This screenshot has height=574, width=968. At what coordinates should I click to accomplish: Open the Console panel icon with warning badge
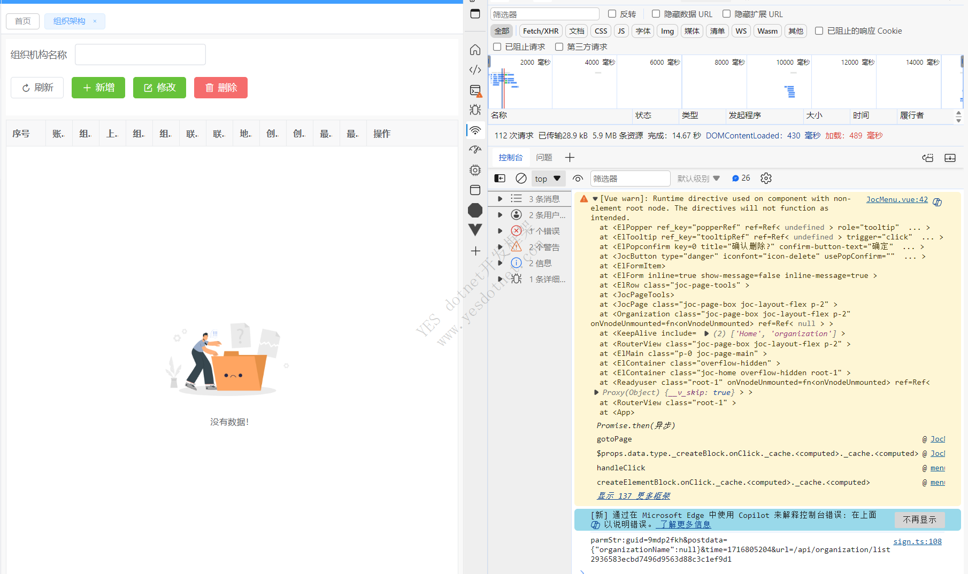click(x=475, y=90)
